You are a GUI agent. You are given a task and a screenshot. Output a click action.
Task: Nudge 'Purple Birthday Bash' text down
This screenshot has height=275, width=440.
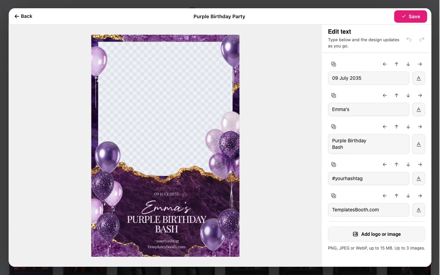[408, 127]
